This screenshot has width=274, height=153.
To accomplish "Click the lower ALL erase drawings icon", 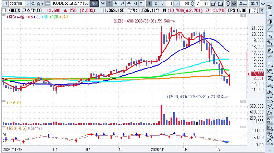I will [270, 135].
